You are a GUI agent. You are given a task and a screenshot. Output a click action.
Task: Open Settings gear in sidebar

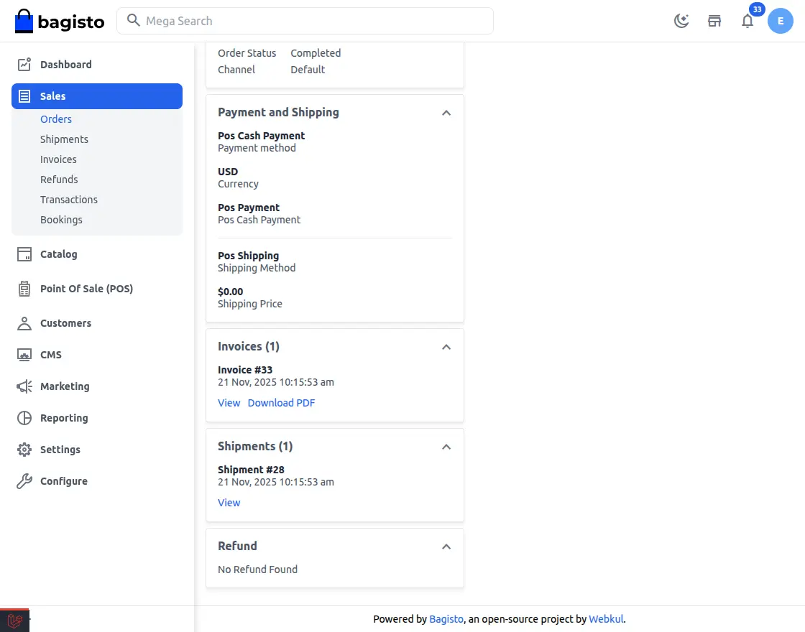coord(24,450)
